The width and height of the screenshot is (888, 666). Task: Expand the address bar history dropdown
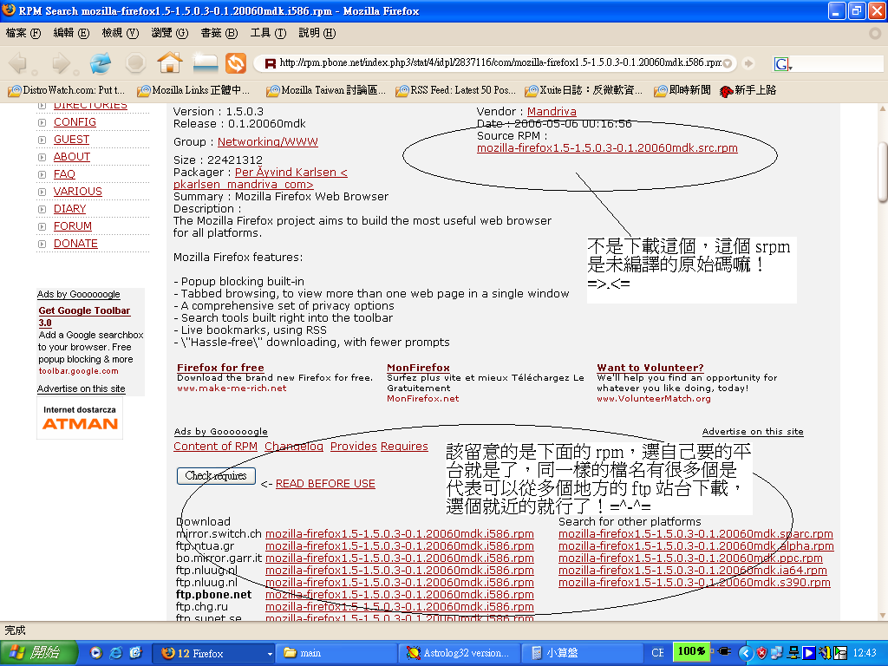[728, 63]
